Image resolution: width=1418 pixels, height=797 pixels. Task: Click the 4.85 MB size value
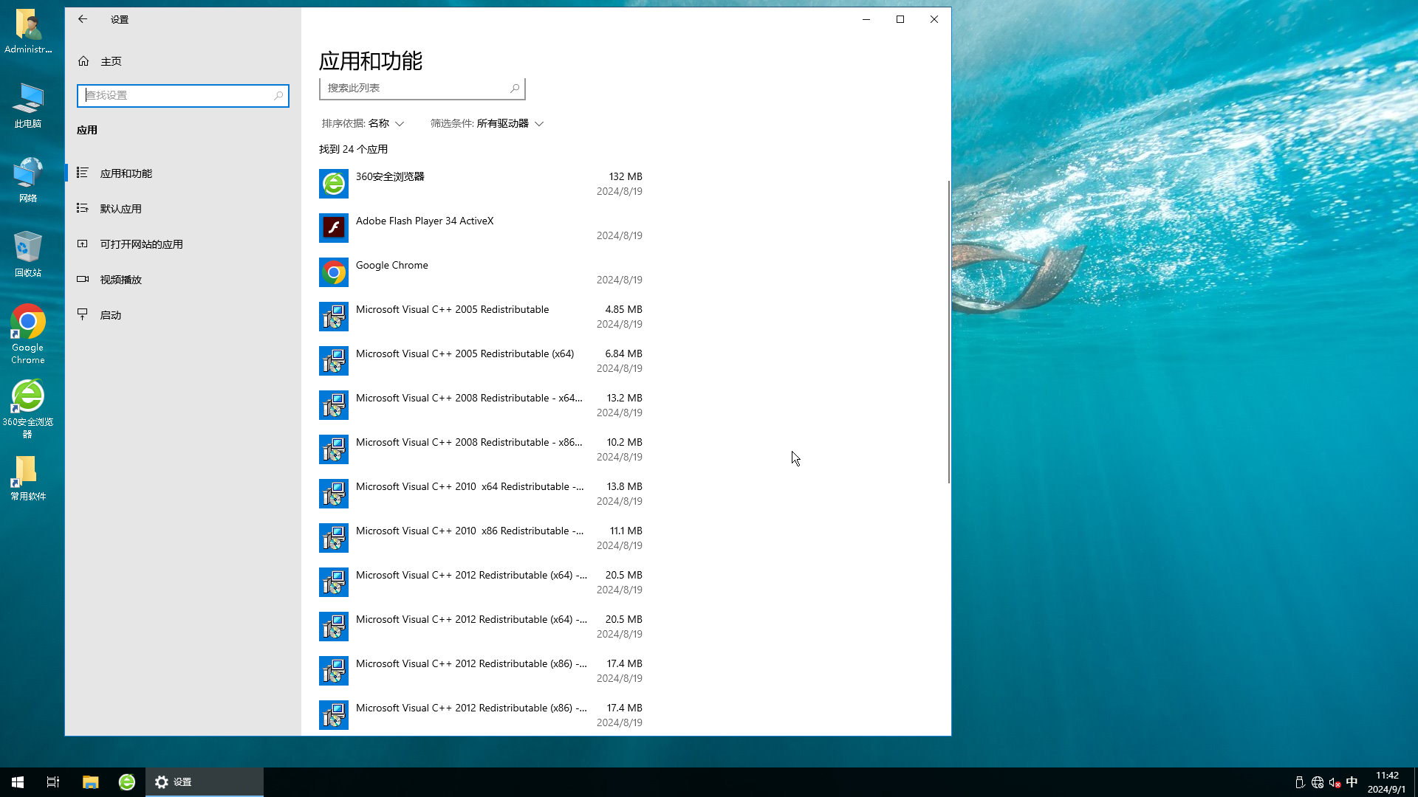[x=623, y=309]
